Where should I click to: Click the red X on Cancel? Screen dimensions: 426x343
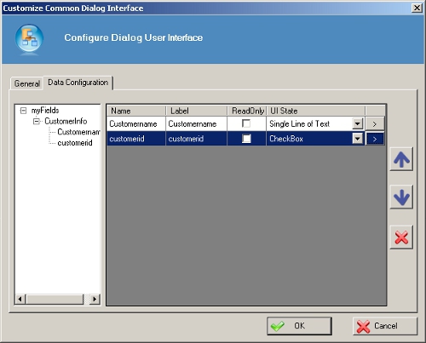(x=363, y=326)
